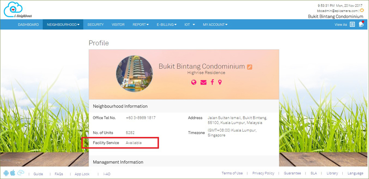This screenshot has height=179, width=369.
Task: Expand the IoT dropdown menu
Action: pos(190,24)
